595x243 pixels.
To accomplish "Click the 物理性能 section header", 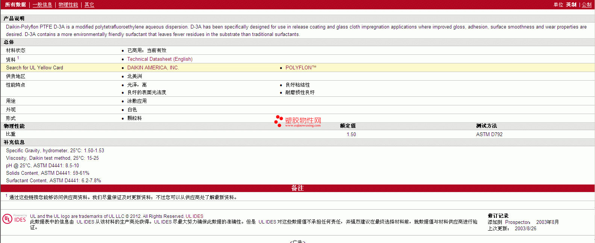I will [x=14, y=126].
